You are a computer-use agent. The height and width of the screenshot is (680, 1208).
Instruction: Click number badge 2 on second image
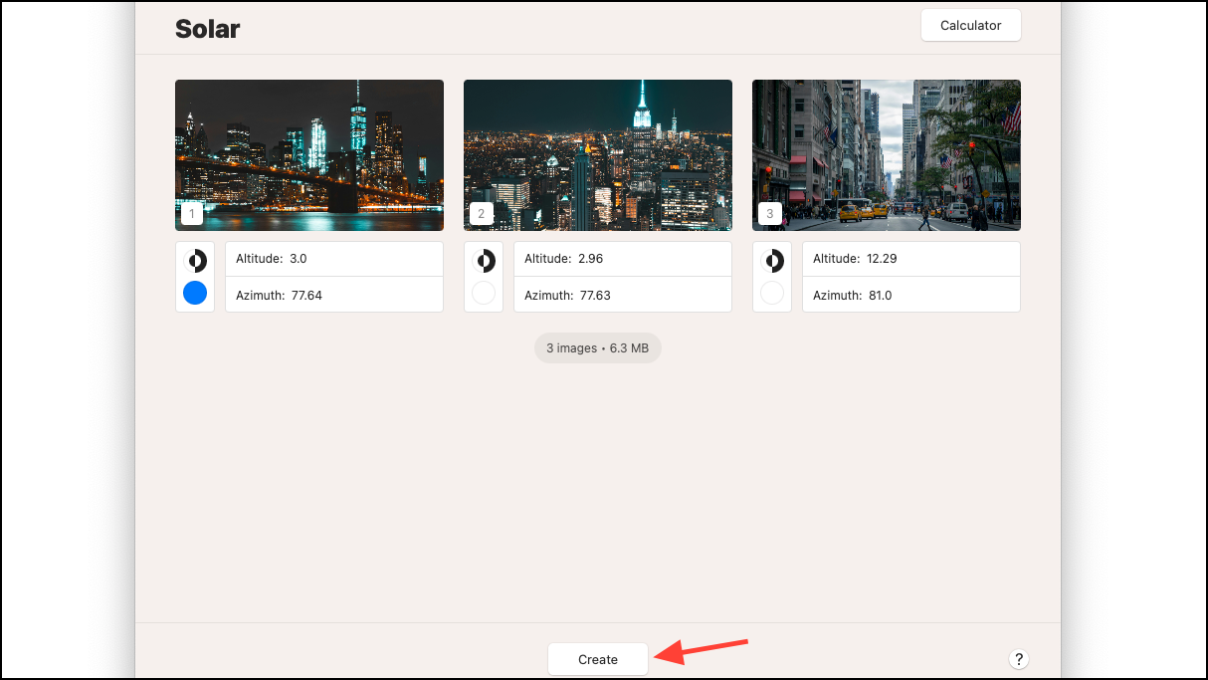click(x=481, y=214)
